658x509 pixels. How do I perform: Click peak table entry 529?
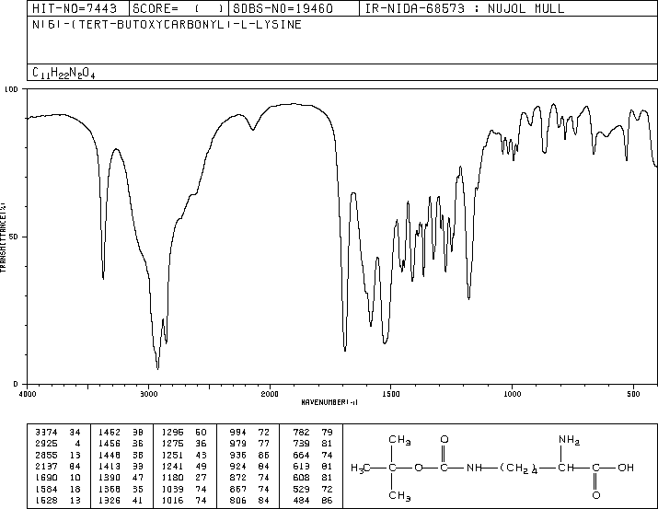(313, 489)
